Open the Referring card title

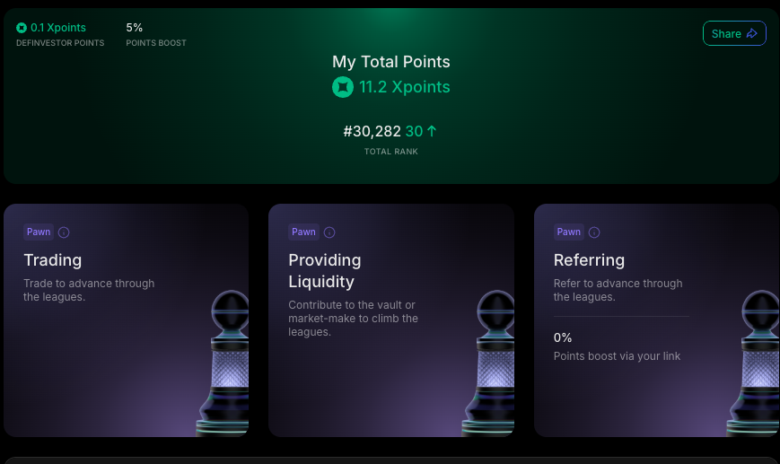point(589,260)
